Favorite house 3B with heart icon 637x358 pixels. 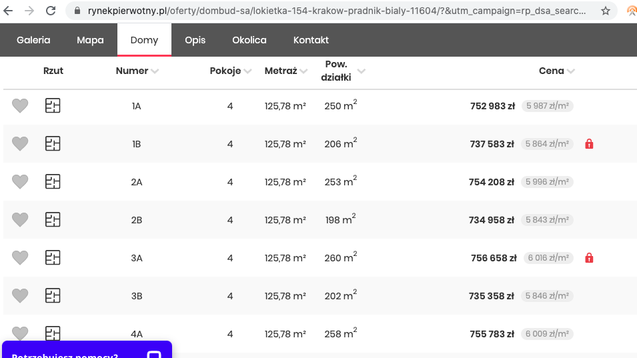click(20, 295)
